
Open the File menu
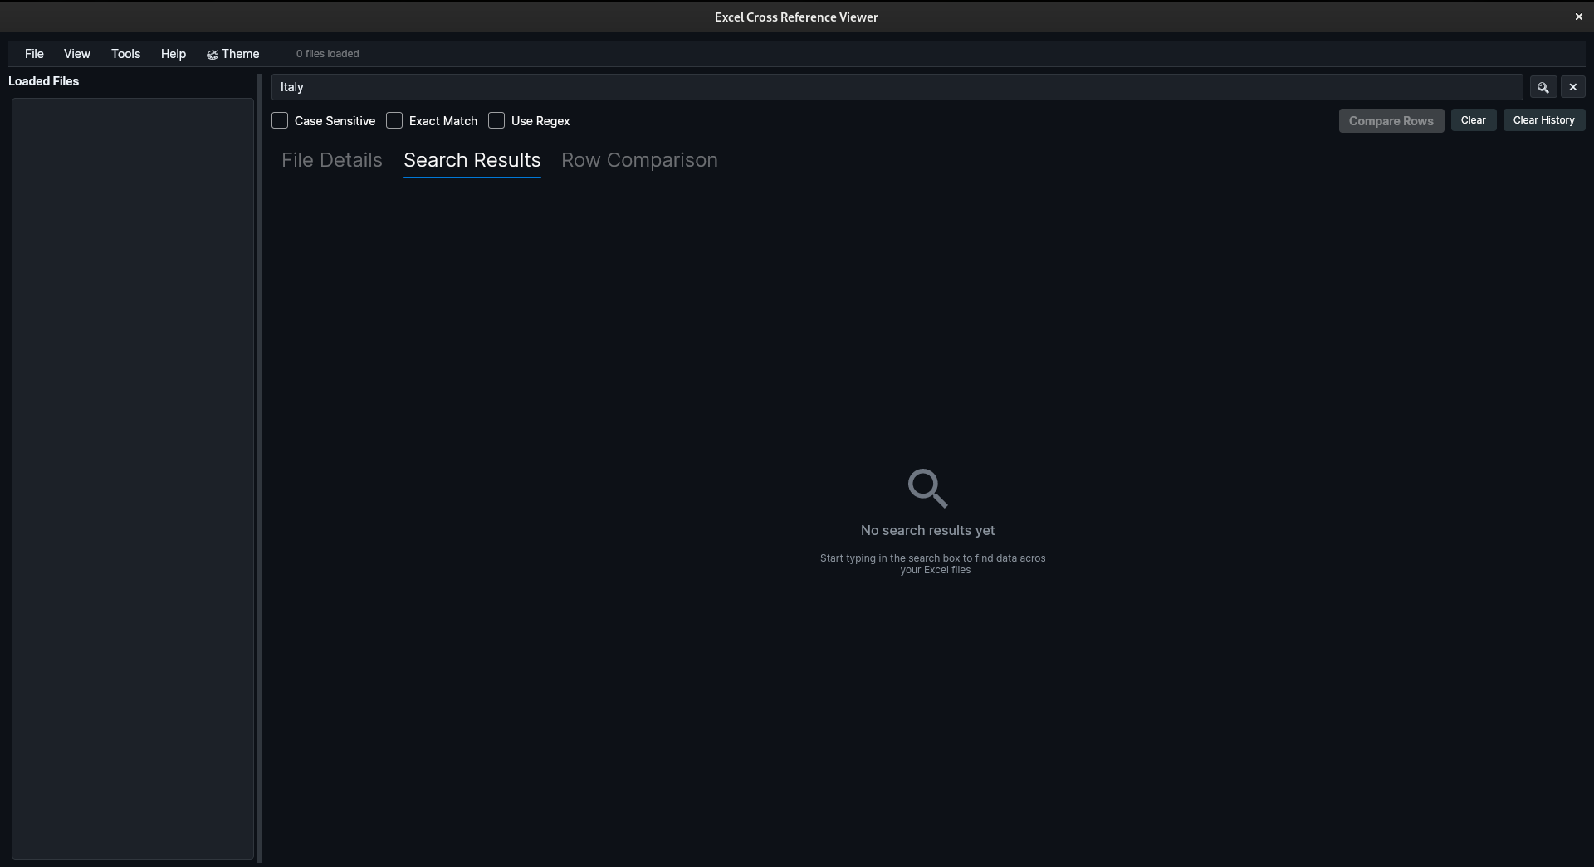tap(34, 54)
